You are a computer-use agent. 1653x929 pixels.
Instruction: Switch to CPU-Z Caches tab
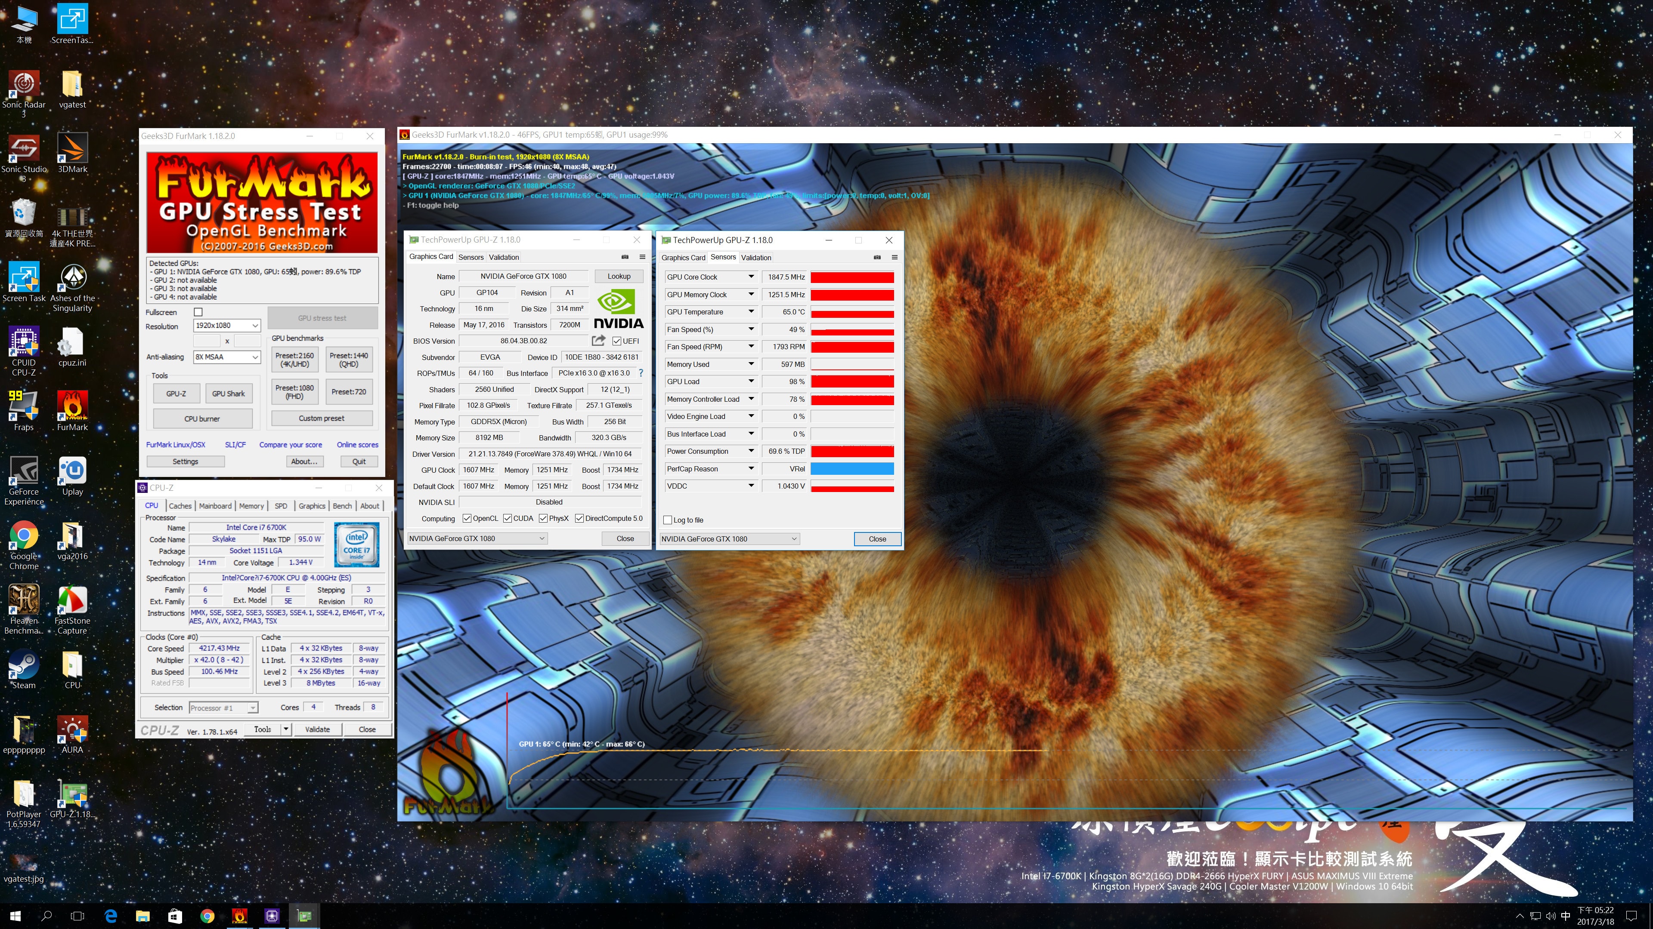(x=180, y=506)
